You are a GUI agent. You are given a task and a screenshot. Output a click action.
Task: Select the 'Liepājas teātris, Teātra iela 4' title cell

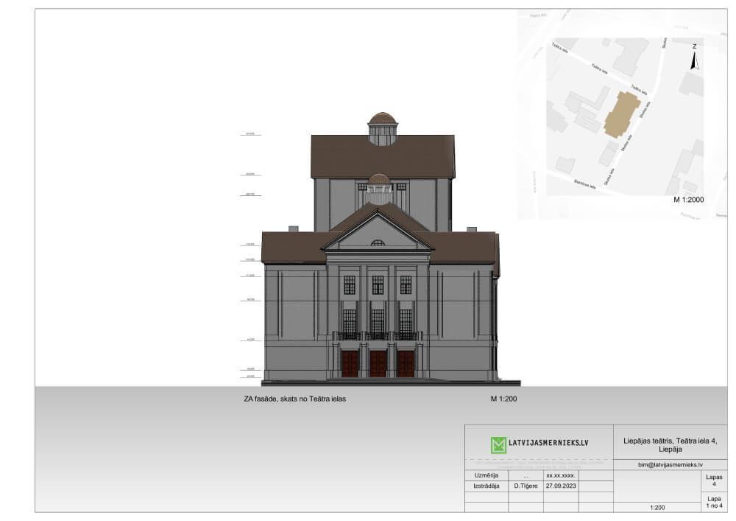[x=670, y=444]
